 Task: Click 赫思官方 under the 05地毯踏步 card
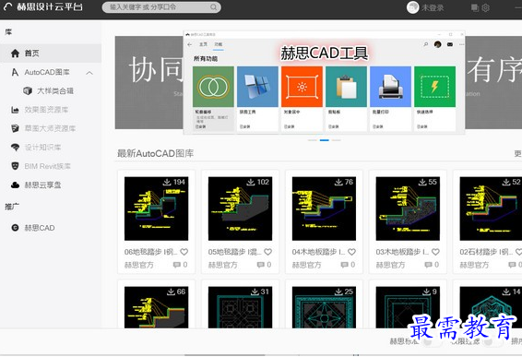[223, 265]
